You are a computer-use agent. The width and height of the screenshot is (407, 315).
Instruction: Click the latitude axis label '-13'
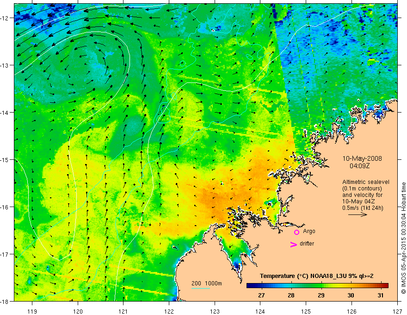pos(4,65)
